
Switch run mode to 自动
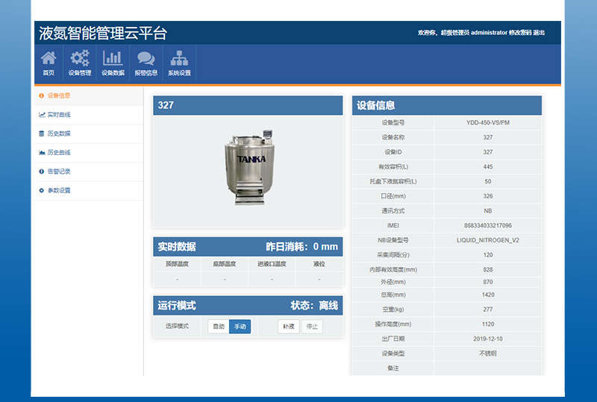click(218, 327)
